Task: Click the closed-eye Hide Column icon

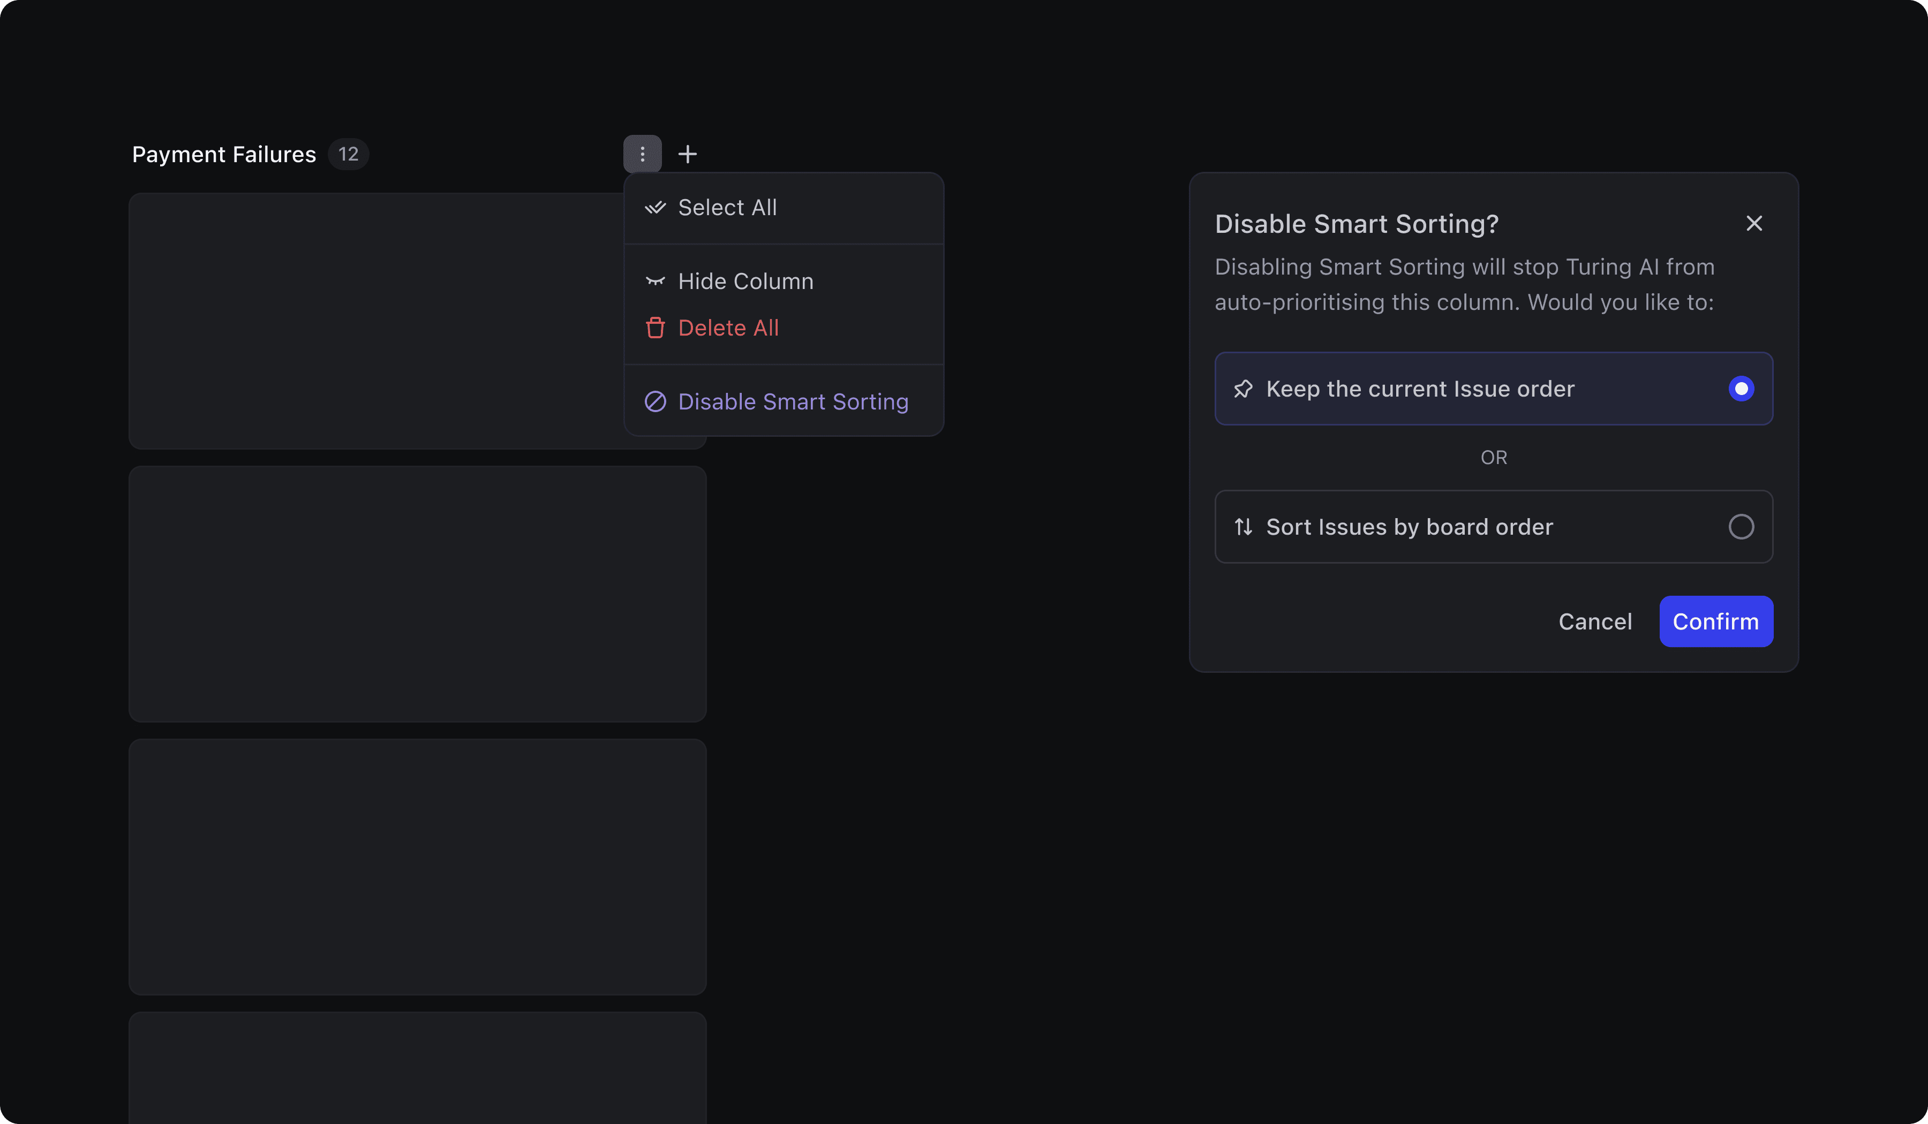Action: 655,282
